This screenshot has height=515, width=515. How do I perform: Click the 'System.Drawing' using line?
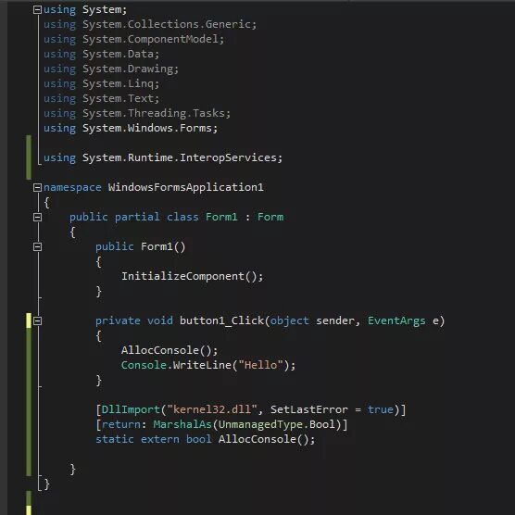[111, 69]
